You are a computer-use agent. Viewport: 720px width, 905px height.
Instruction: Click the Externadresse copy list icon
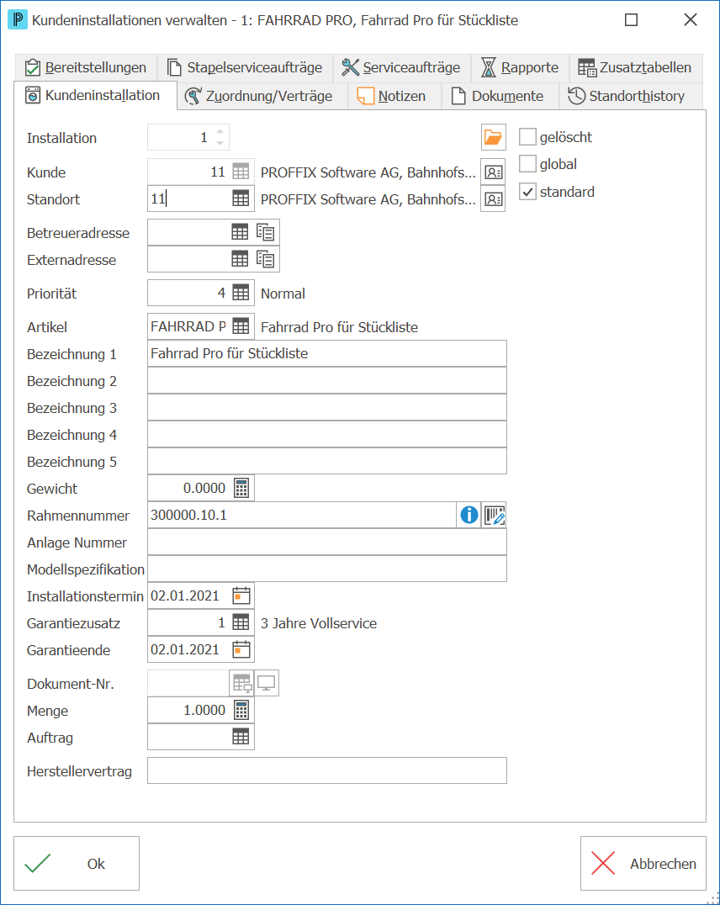click(266, 260)
